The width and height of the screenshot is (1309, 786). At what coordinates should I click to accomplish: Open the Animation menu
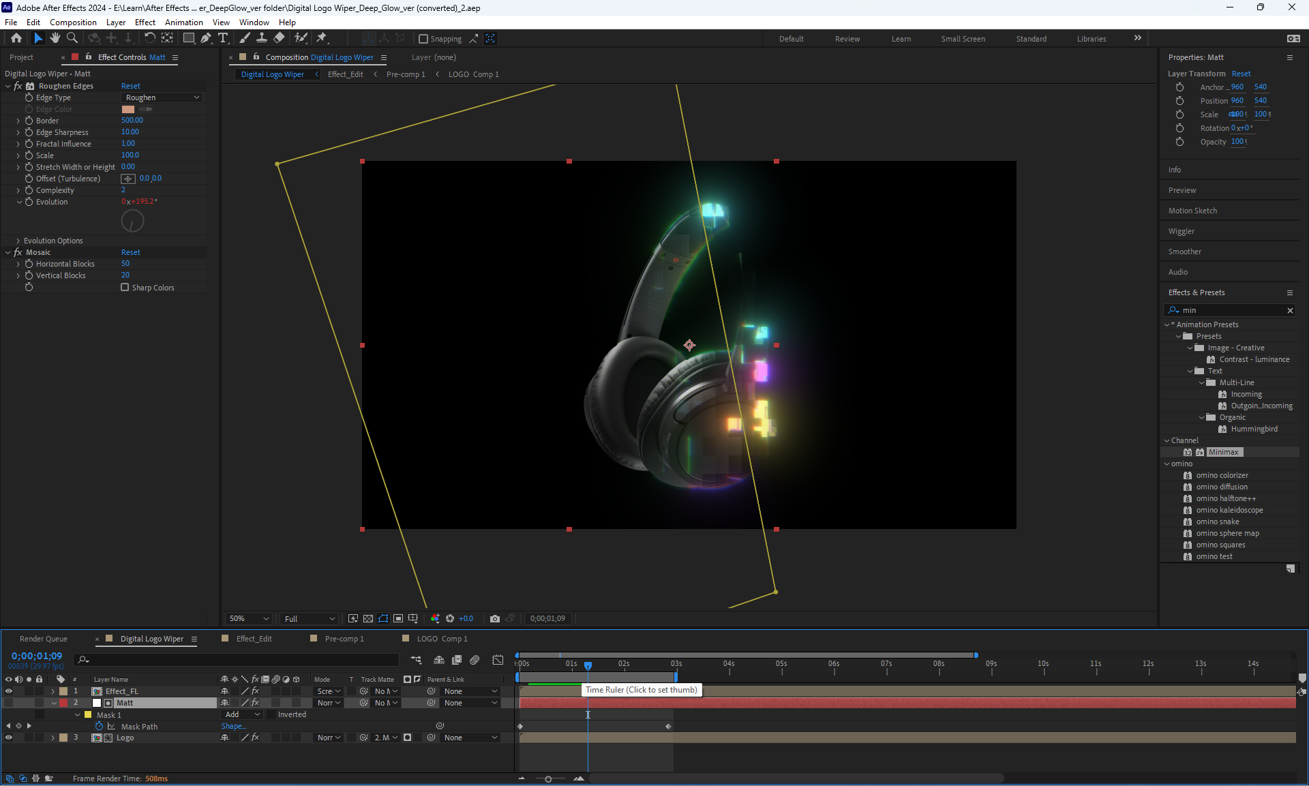(183, 22)
